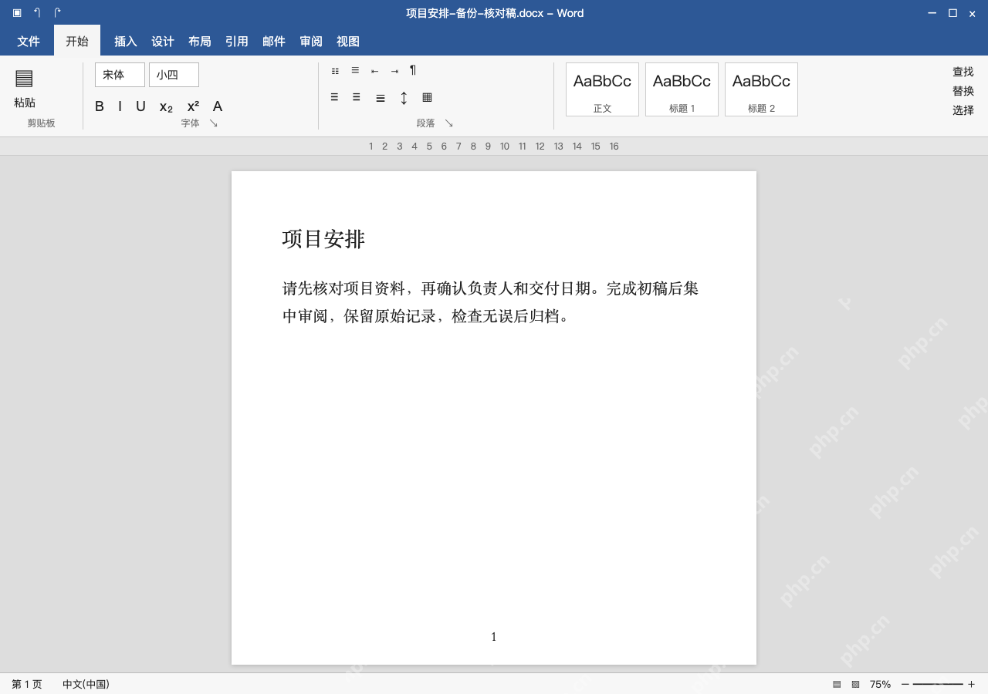This screenshot has height=694, width=988.
Task: Toggle show paragraph marks (¶)
Action: tap(413, 70)
